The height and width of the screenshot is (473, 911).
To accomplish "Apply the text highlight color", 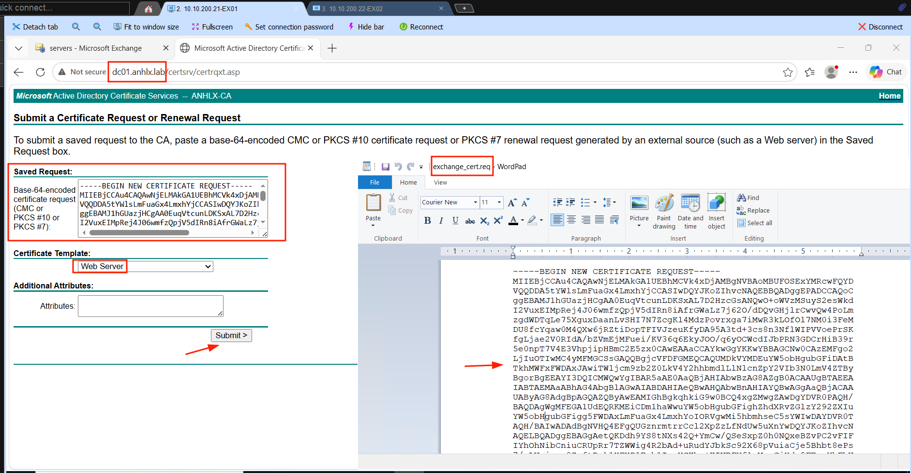I will pos(532,221).
